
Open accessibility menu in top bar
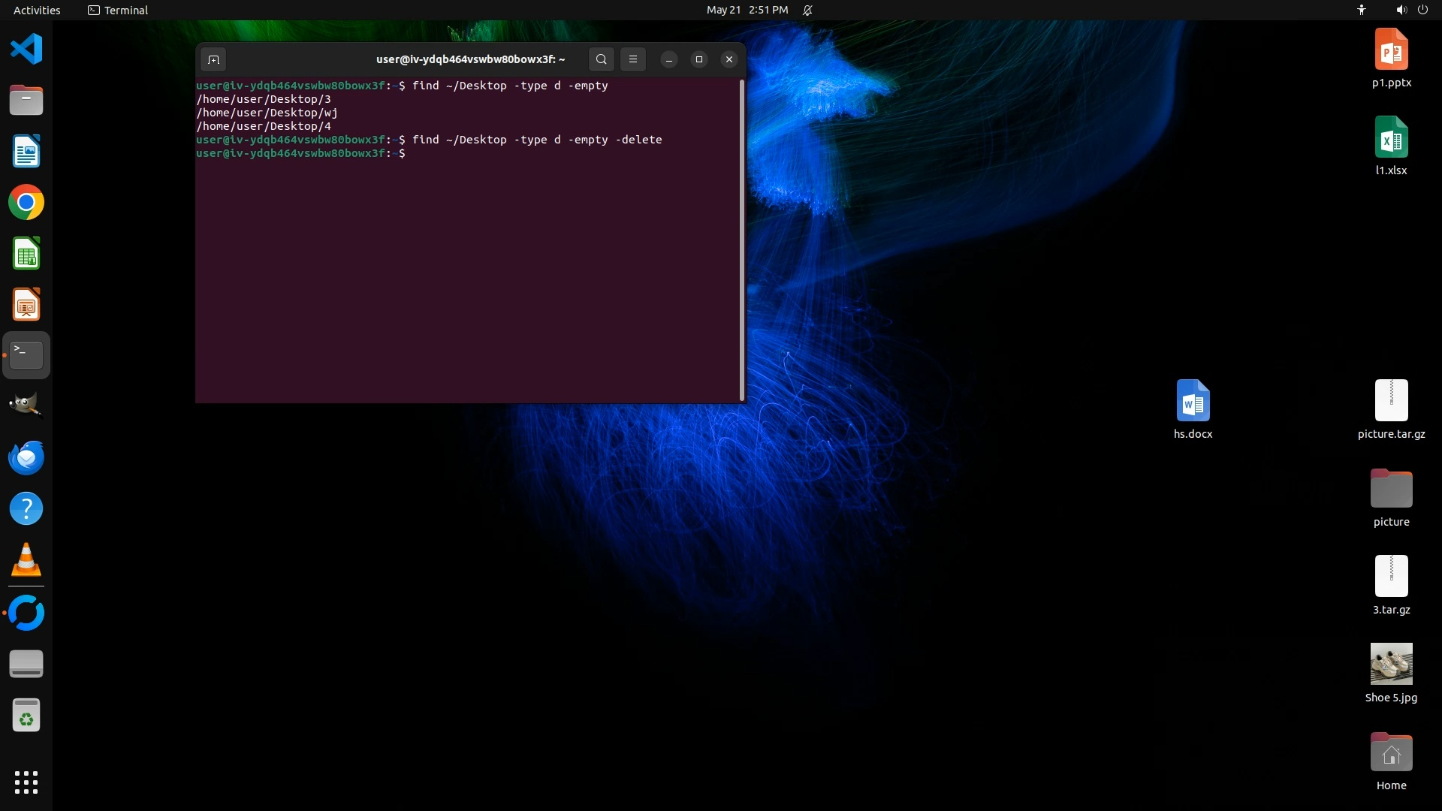point(1361,10)
